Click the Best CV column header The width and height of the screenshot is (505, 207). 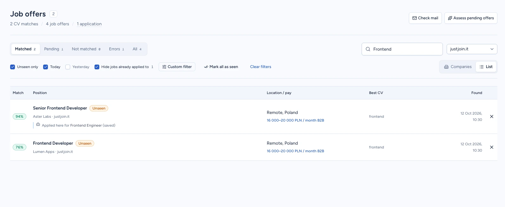(376, 93)
